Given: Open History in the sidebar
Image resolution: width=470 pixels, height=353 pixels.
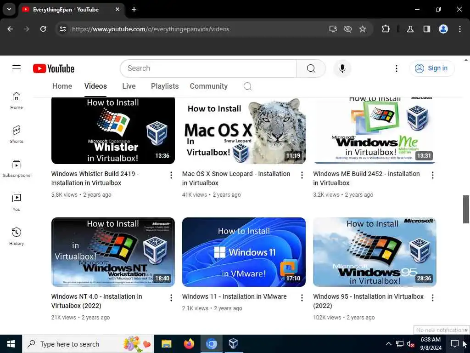Looking at the screenshot, I should [17, 237].
